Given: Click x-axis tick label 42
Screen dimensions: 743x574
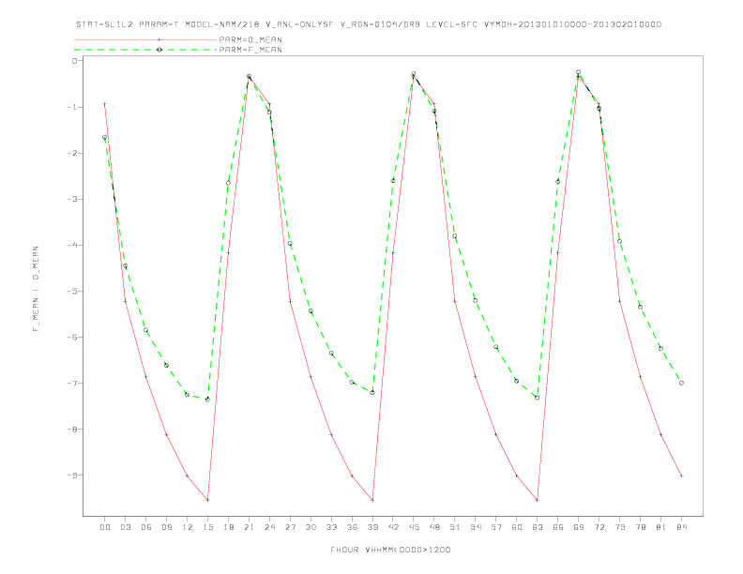Looking at the screenshot, I should point(393,527).
